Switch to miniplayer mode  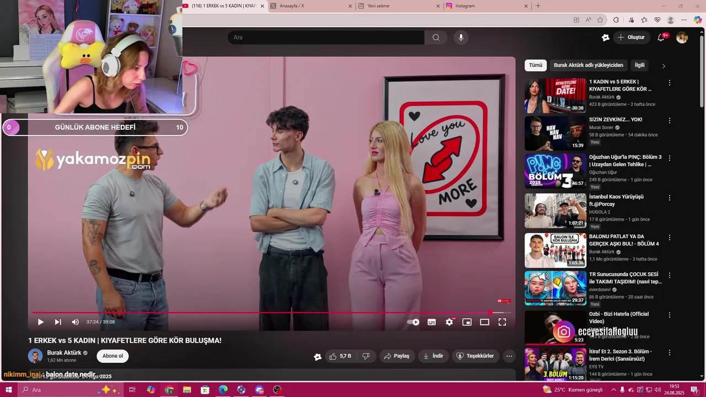pyautogui.click(x=467, y=322)
